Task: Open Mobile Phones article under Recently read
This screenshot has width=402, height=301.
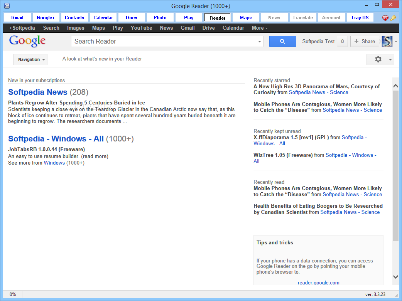Action: pyautogui.click(x=318, y=191)
